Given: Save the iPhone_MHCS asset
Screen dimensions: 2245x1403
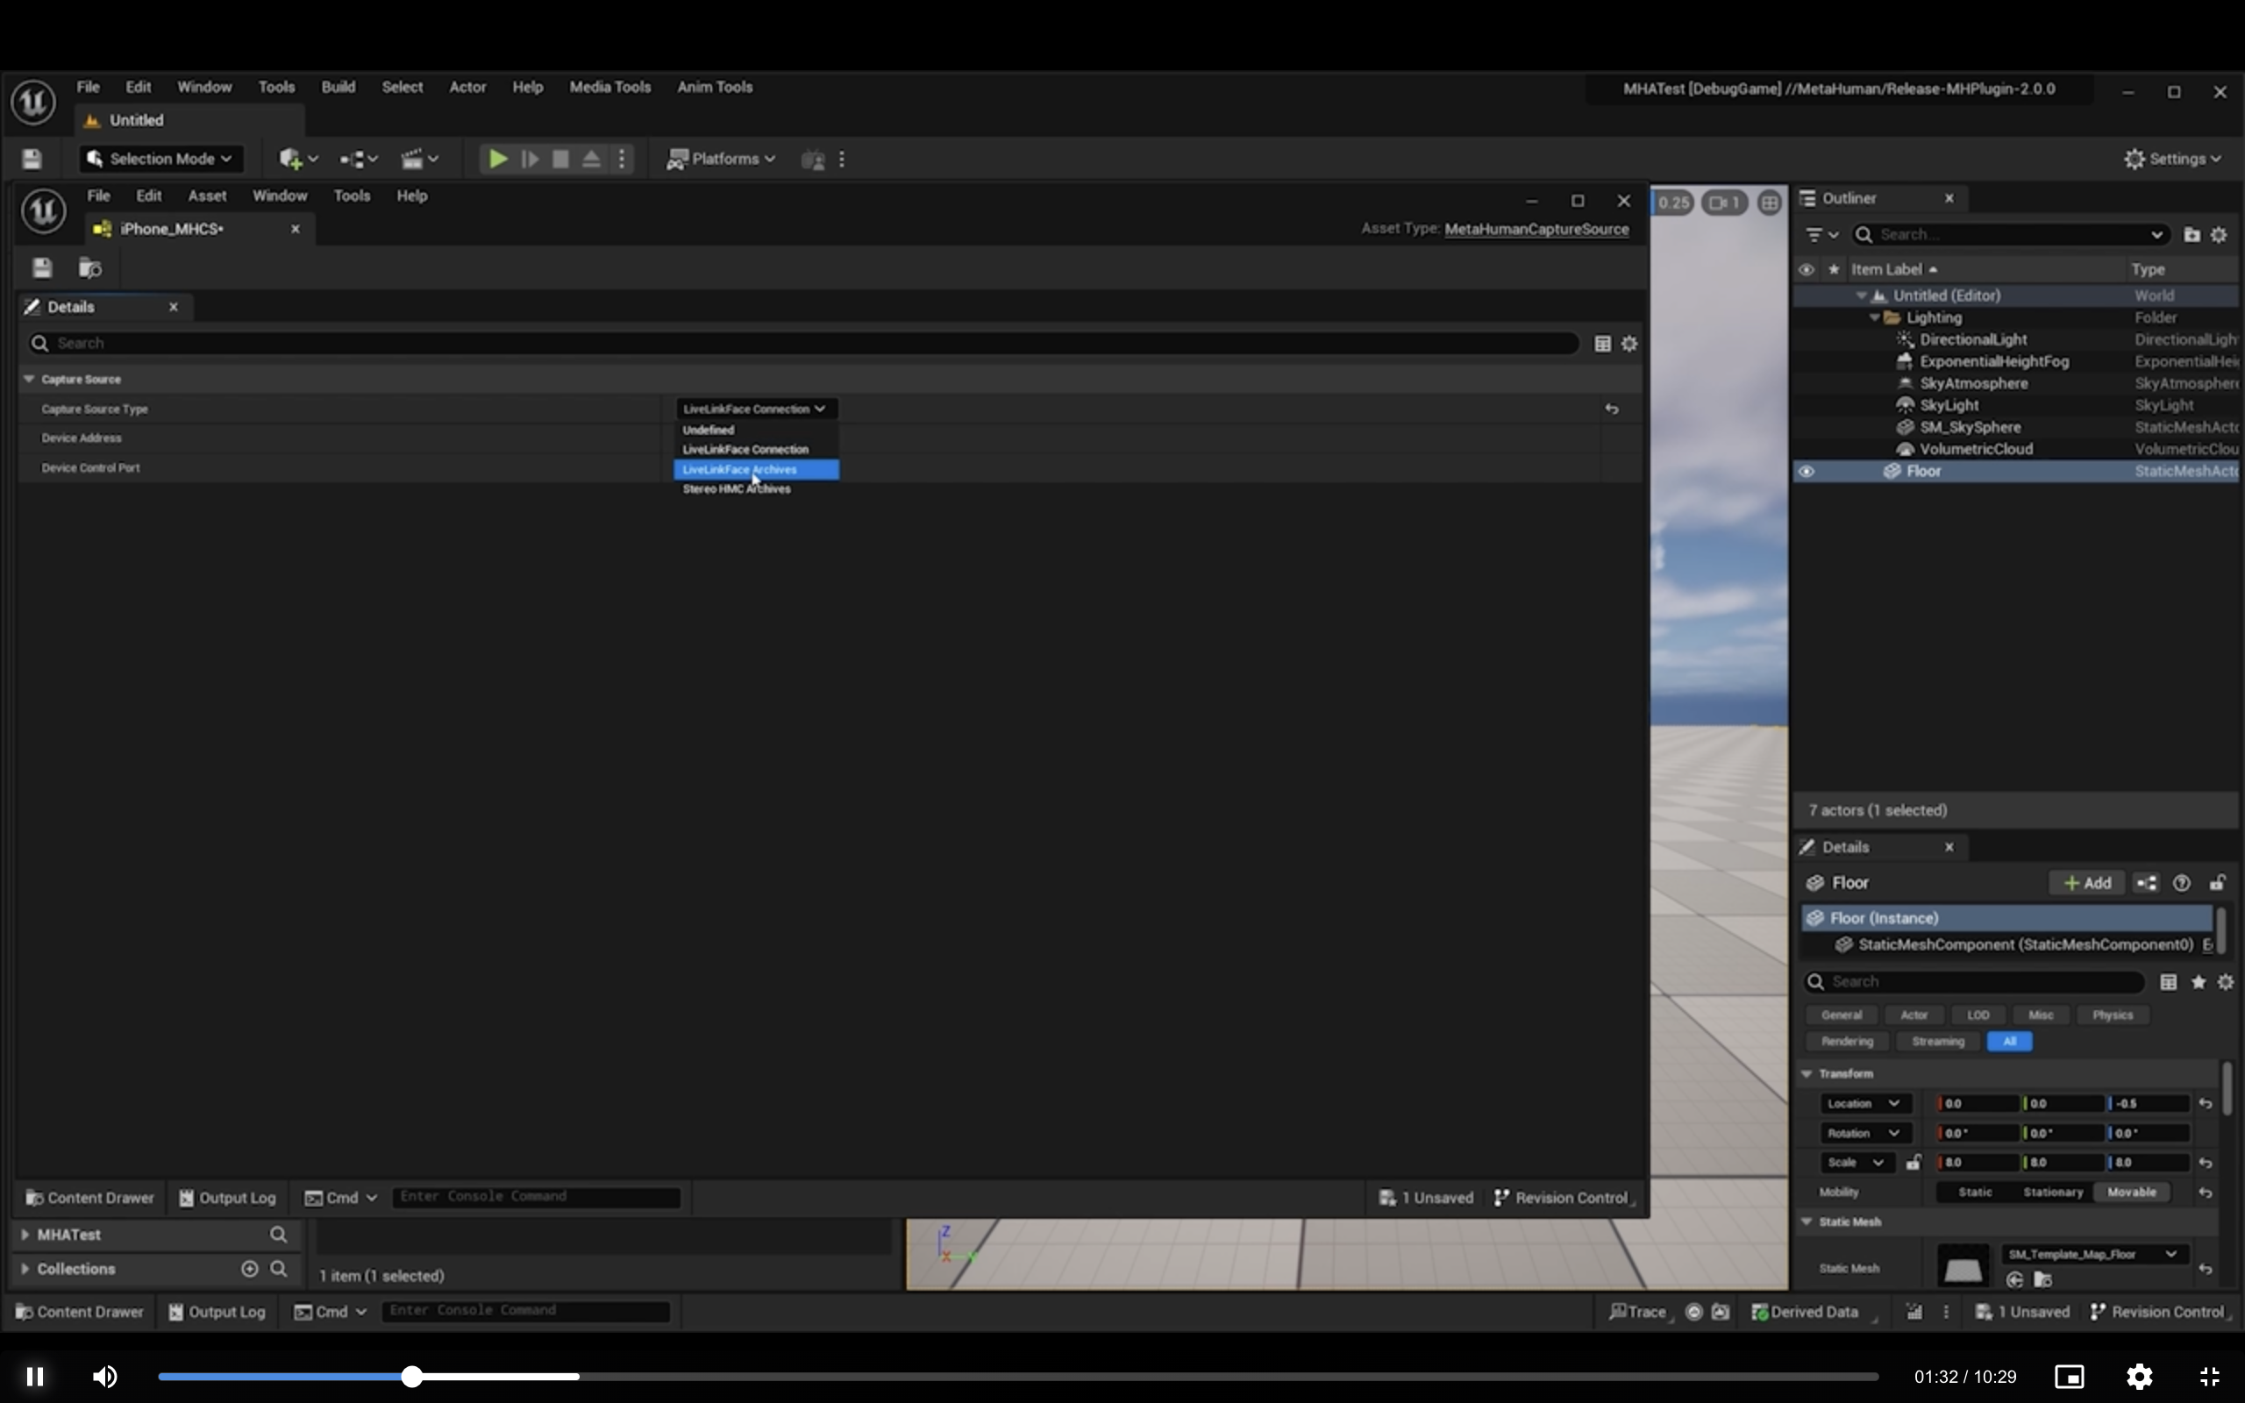Looking at the screenshot, I should [x=42, y=268].
